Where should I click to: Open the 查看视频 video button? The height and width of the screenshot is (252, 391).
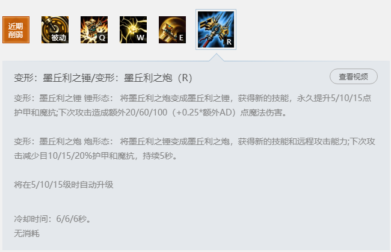click(354, 76)
